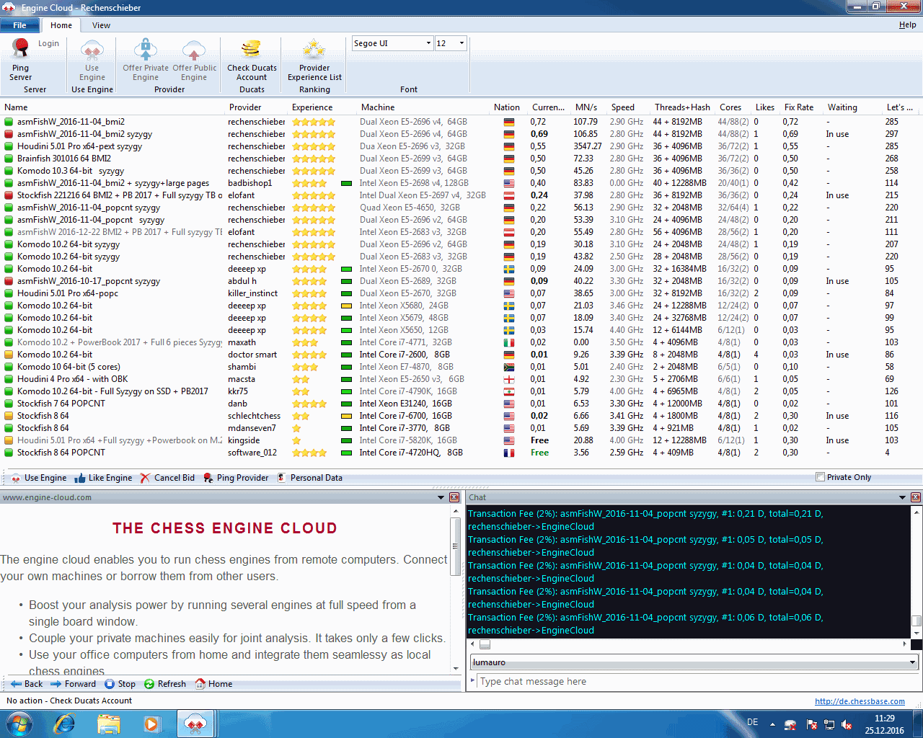The image size is (923, 738).
Task: Sort by Machine column header
Action: coord(378,107)
